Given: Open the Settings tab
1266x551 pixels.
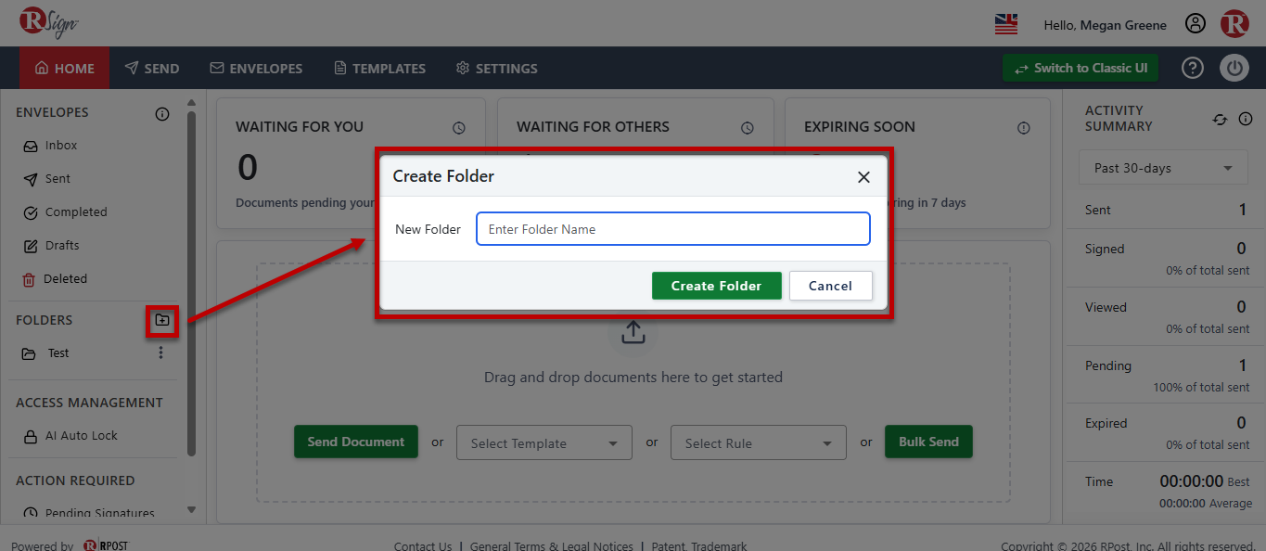Looking at the screenshot, I should click(496, 69).
